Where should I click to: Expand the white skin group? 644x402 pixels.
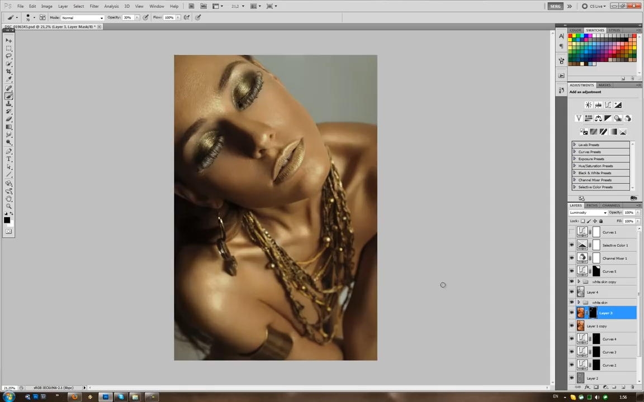[579, 302]
